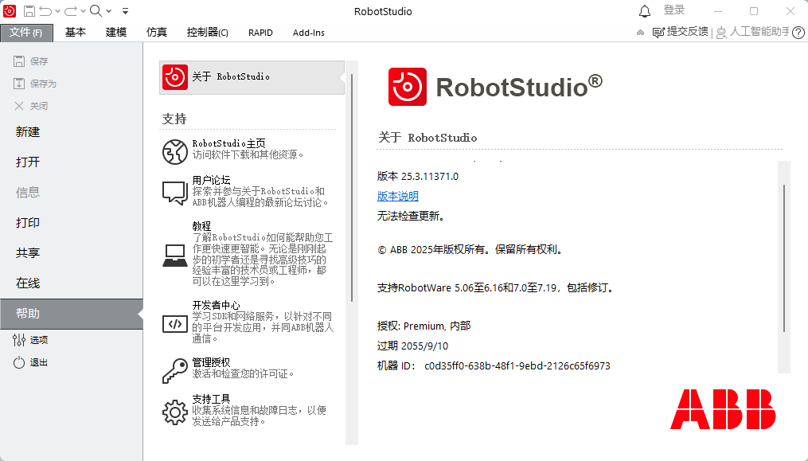Click the search magnifier in the title bar
The image size is (808, 461).
tap(96, 11)
